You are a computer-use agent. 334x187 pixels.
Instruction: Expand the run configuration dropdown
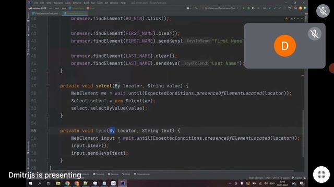220,8
